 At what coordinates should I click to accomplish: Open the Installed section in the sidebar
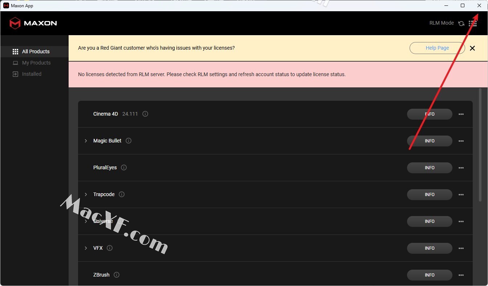tap(32, 74)
